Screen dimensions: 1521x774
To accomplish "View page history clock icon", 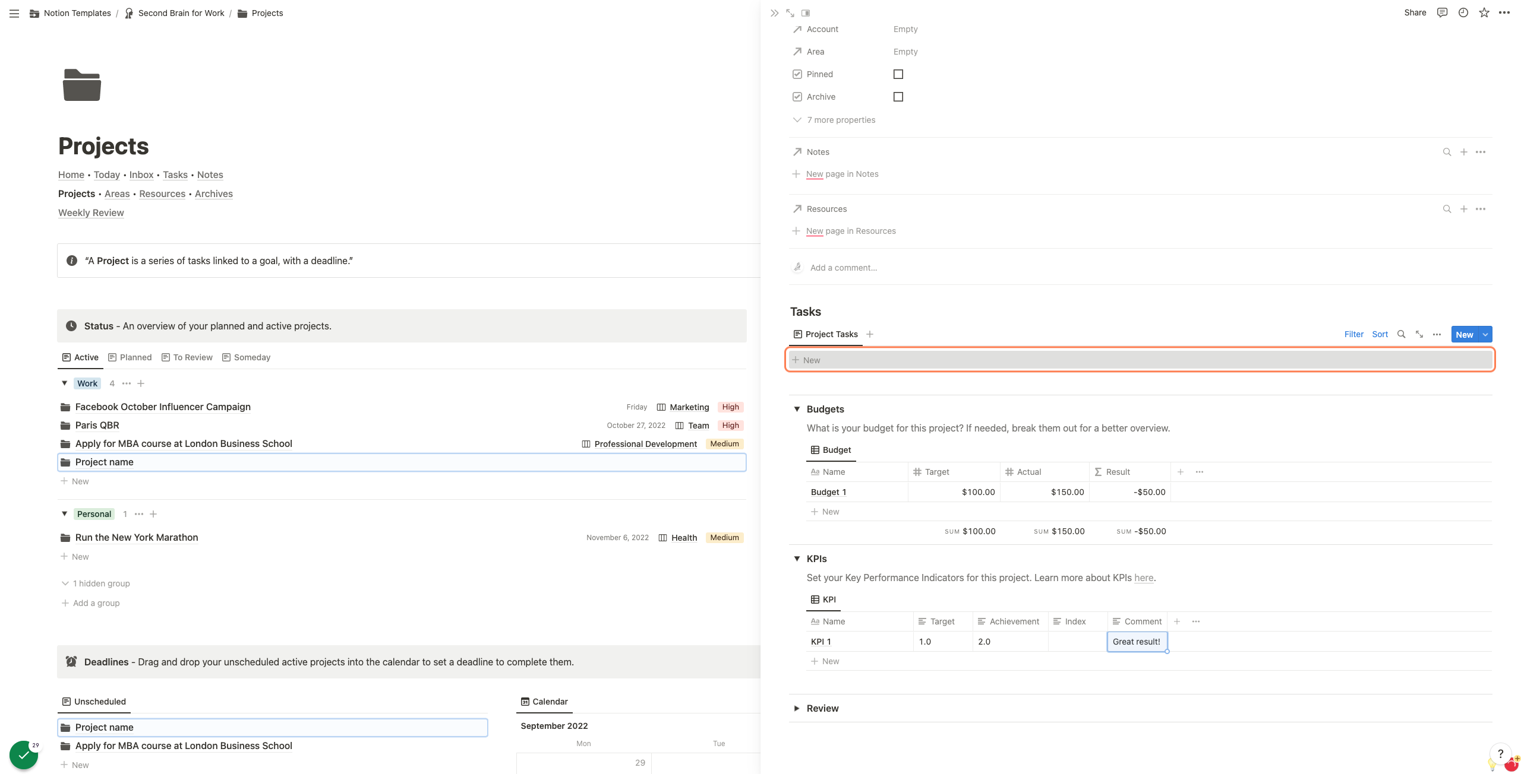I will [1463, 12].
